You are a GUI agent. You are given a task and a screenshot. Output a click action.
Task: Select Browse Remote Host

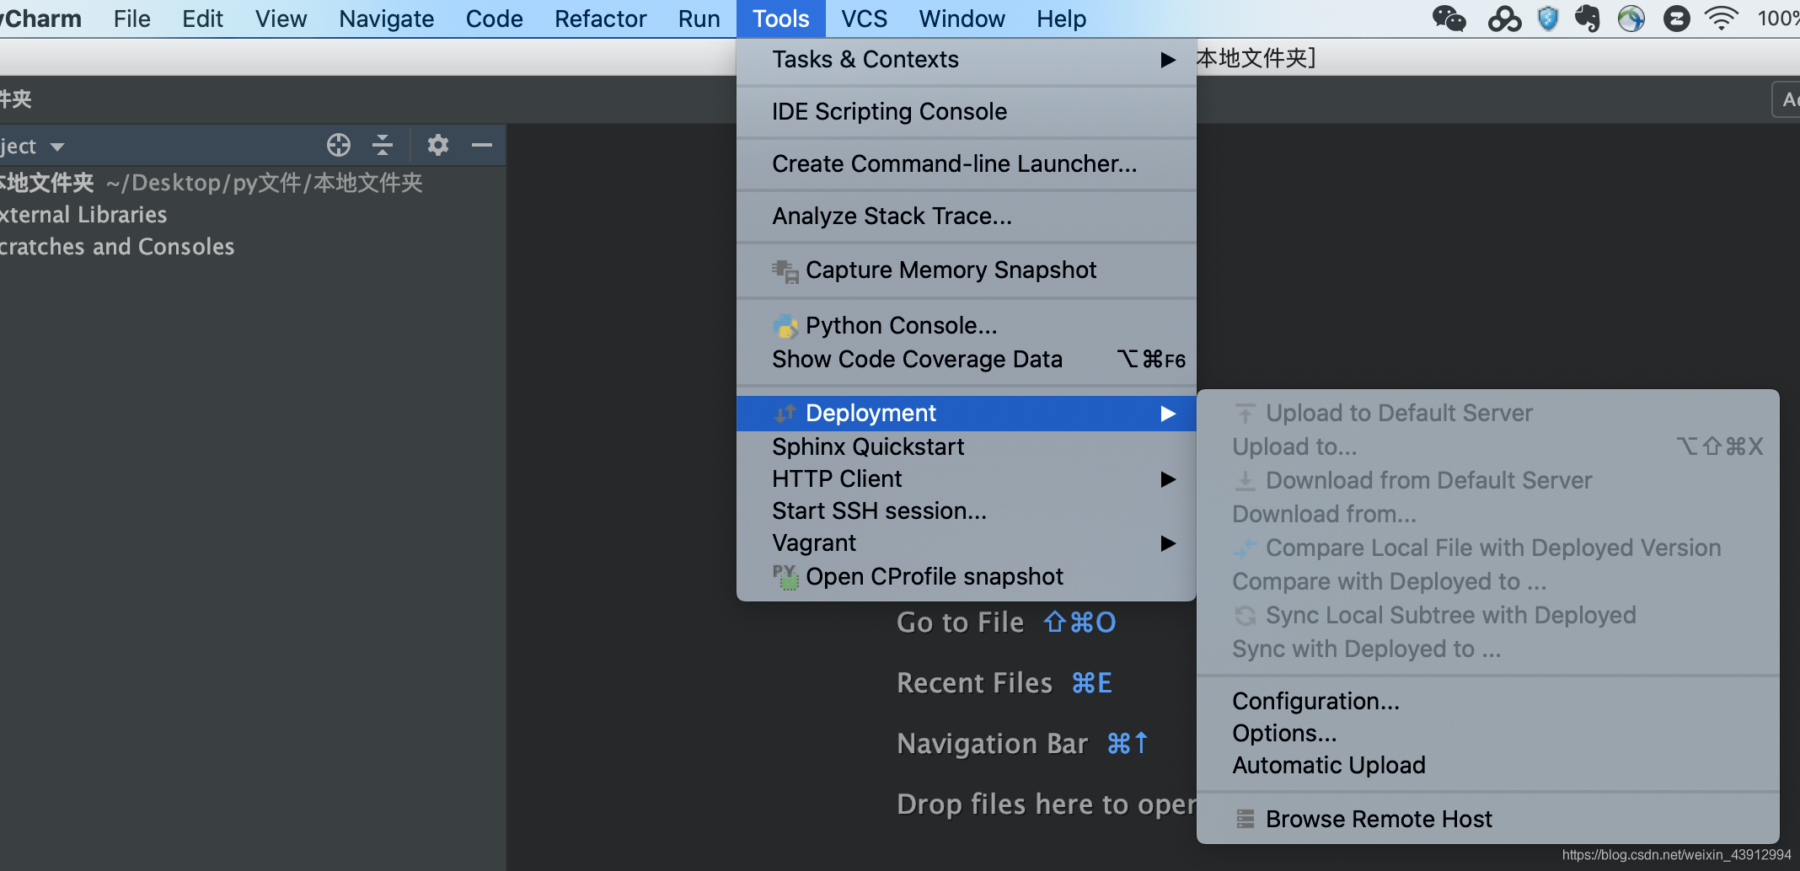coord(1488,819)
